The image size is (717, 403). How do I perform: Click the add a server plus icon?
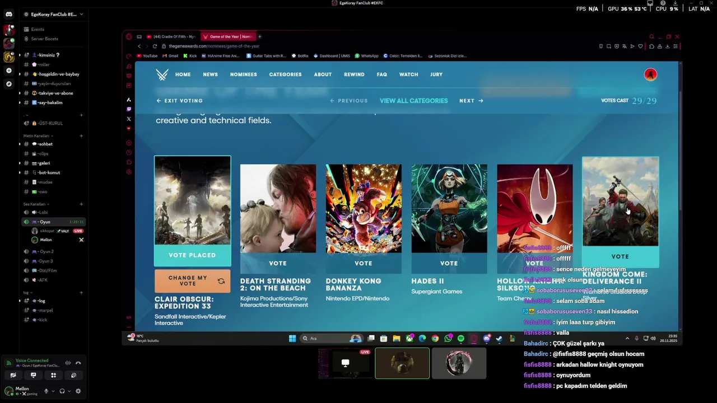click(8, 71)
